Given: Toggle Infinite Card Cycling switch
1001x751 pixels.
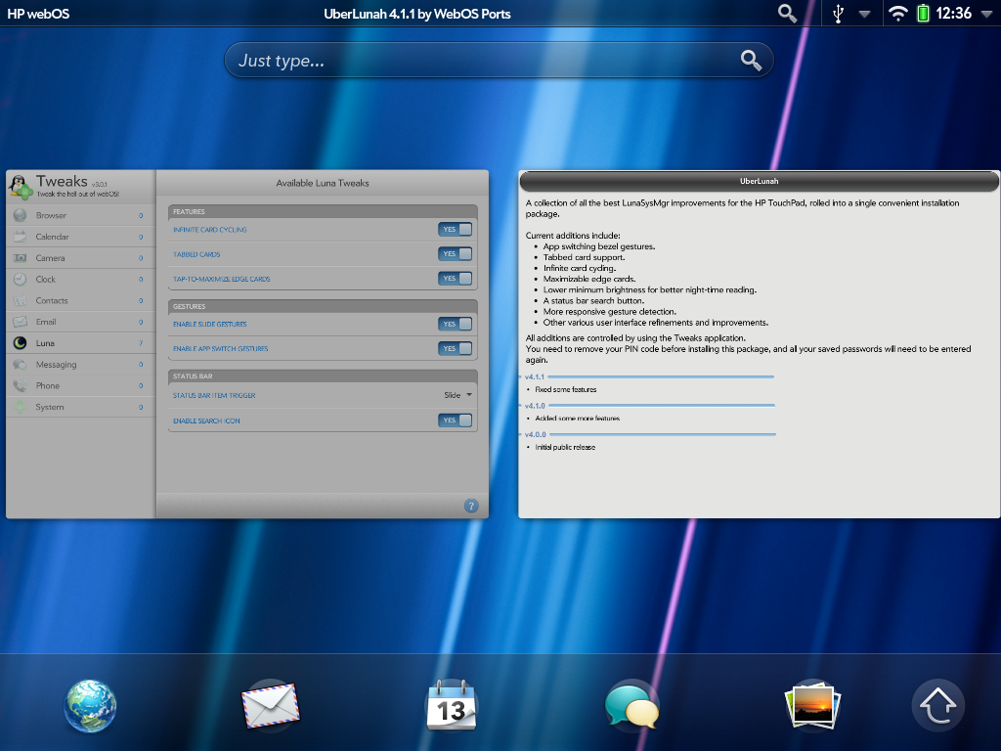Looking at the screenshot, I should pyautogui.click(x=455, y=230).
